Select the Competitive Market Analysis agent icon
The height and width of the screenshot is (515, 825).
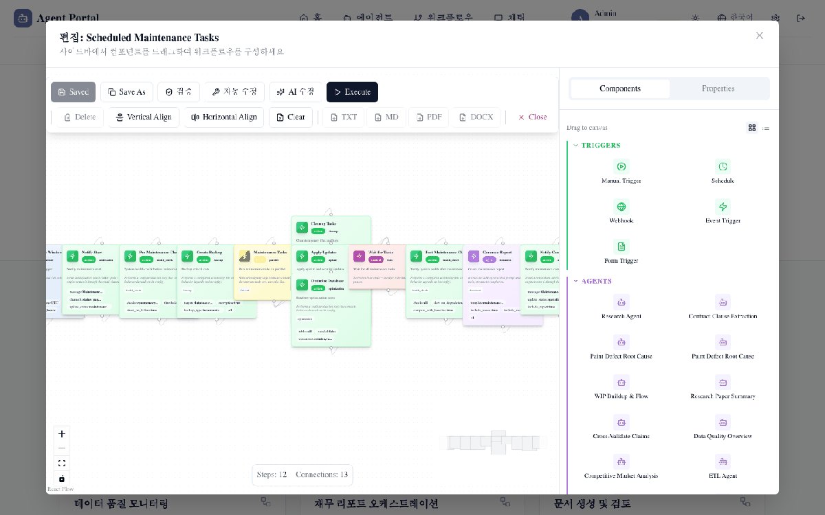[621, 461]
